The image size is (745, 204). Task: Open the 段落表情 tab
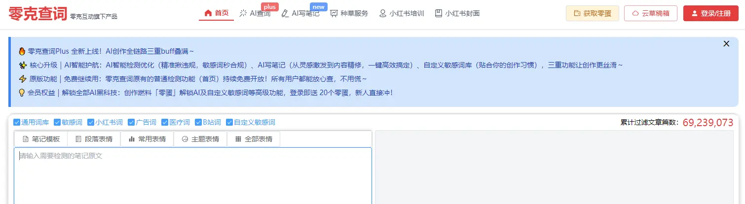pos(94,139)
